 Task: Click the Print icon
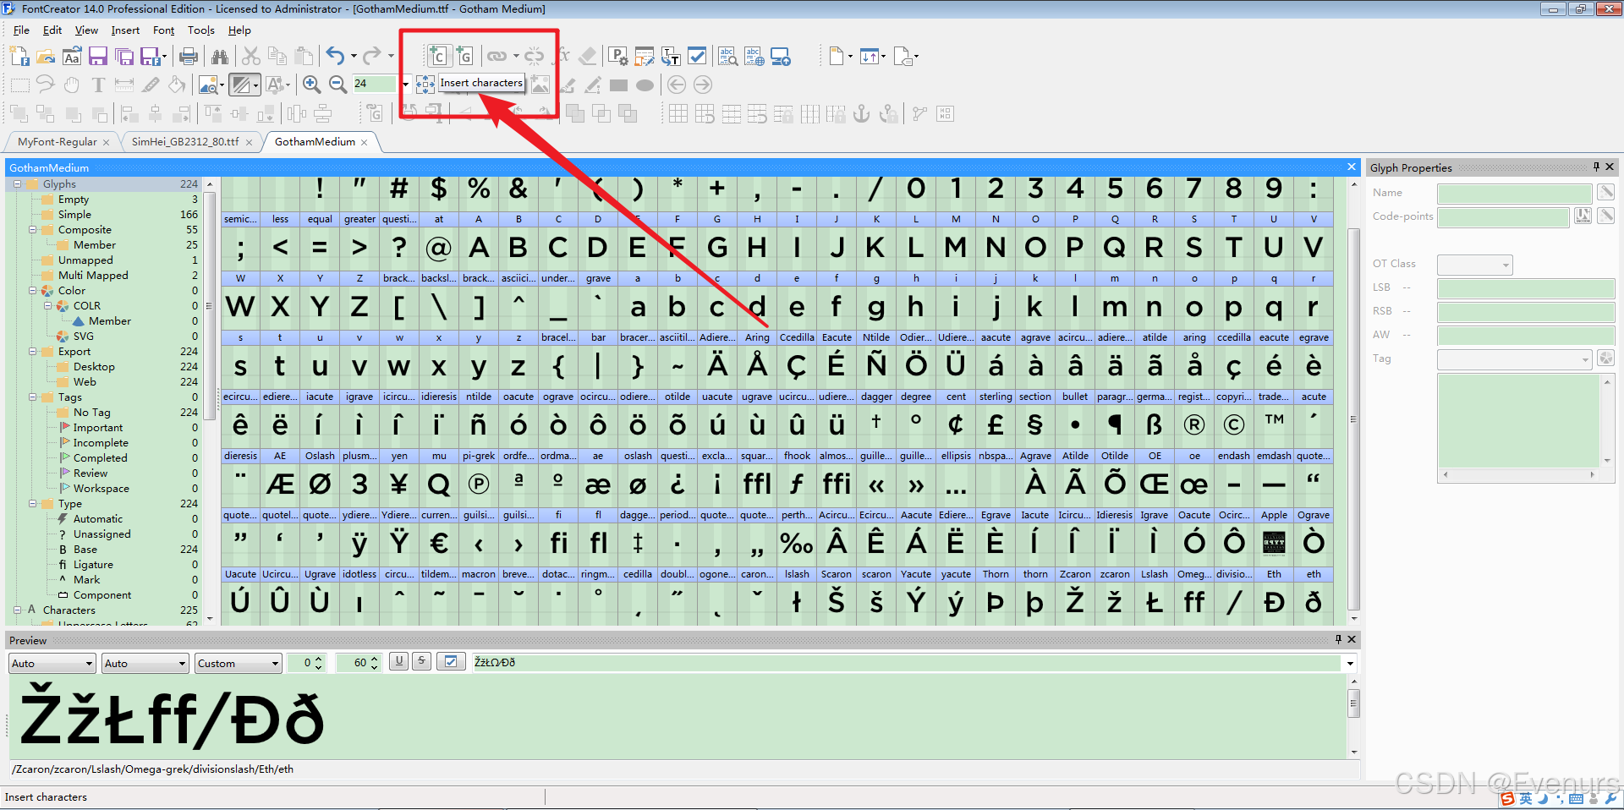click(188, 56)
